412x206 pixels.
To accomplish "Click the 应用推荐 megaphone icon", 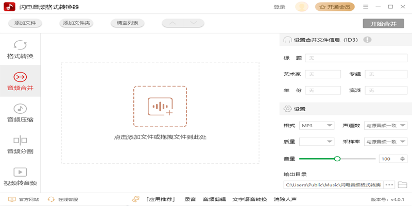I will (136, 199).
